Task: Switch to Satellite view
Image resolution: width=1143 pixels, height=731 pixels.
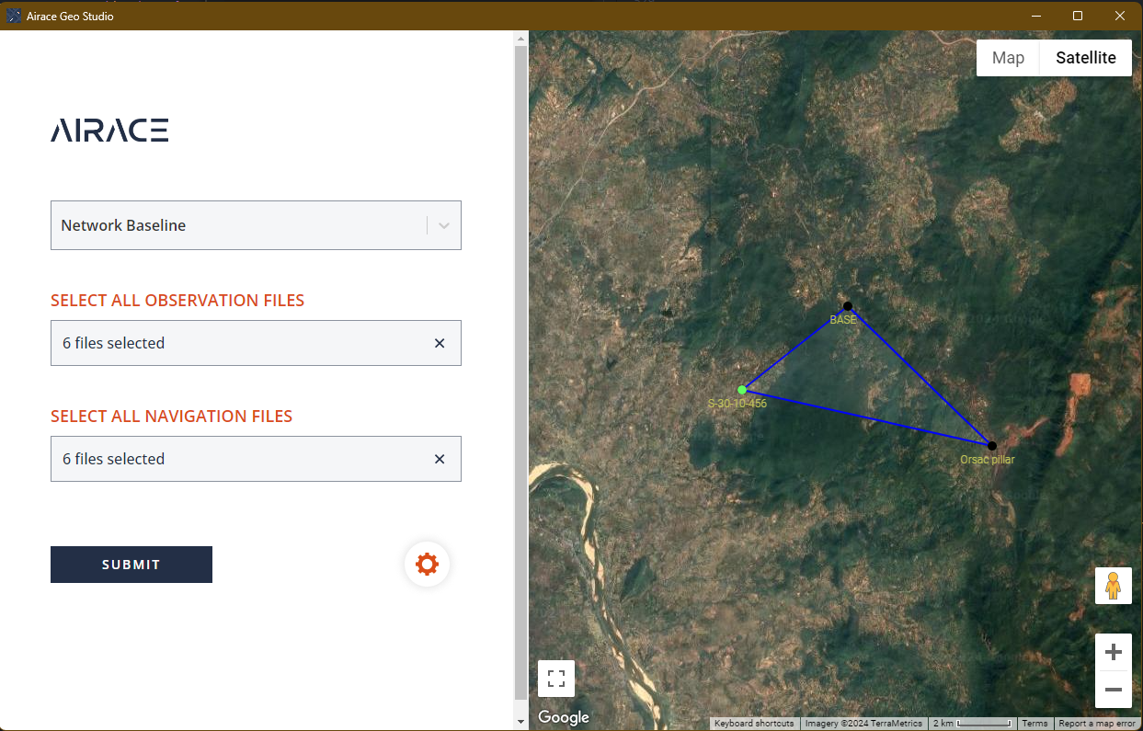Action: (x=1085, y=57)
